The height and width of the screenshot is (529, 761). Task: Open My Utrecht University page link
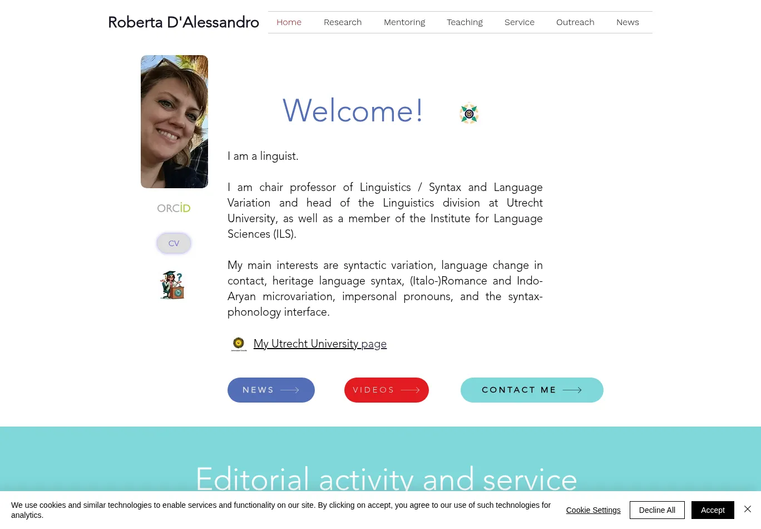(x=320, y=344)
